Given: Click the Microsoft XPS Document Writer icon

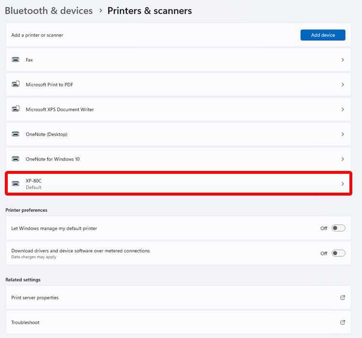Looking at the screenshot, I should tap(15, 109).
